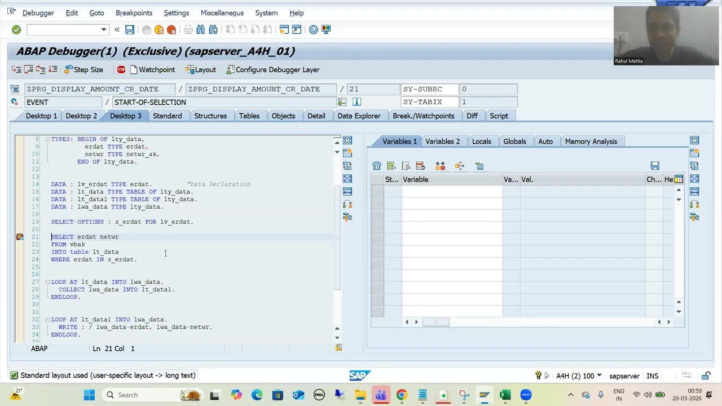722x406 pixels.
Task: Click the horizontal scrollbar thumb under variables table
Action: (x=435, y=322)
